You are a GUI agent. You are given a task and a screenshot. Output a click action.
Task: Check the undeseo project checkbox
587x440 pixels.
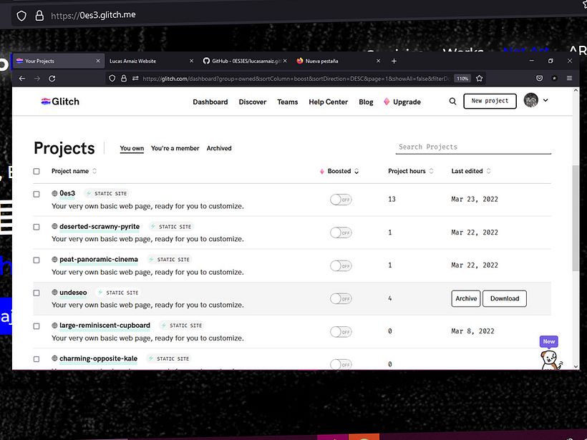37,293
